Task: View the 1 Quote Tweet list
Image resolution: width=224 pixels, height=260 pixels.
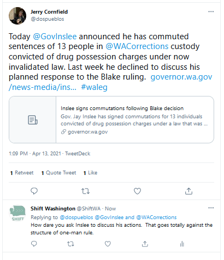Action: [58, 173]
